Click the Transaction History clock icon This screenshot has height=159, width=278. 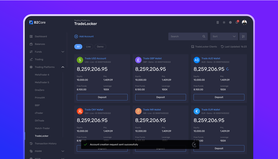click(x=31, y=144)
